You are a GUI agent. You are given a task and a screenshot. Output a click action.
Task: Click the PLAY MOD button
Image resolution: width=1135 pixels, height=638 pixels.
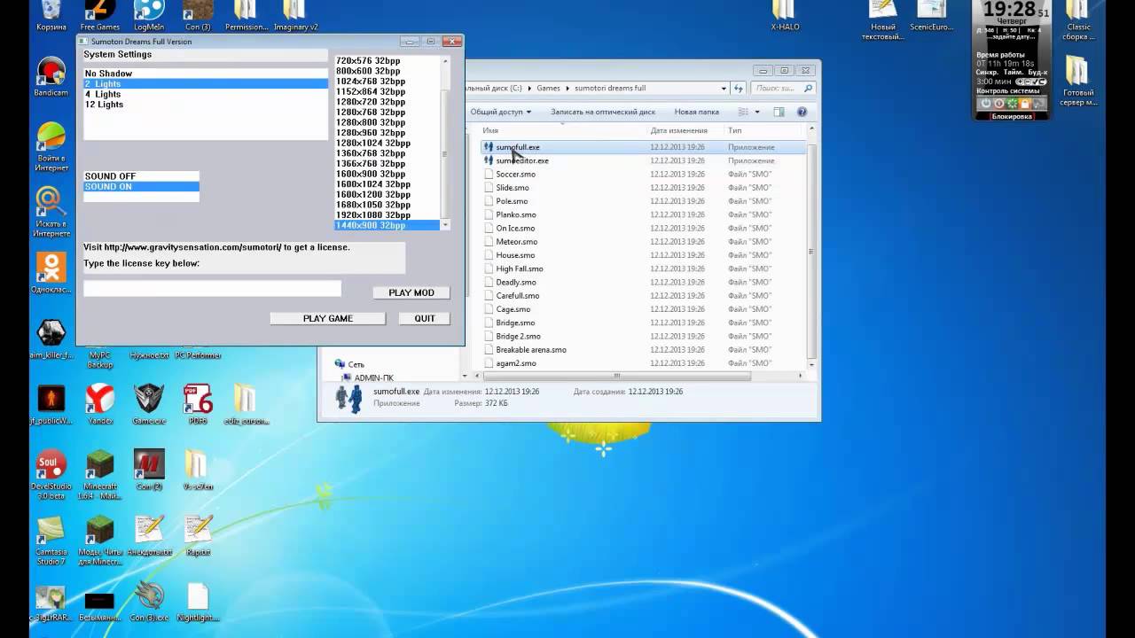click(411, 292)
